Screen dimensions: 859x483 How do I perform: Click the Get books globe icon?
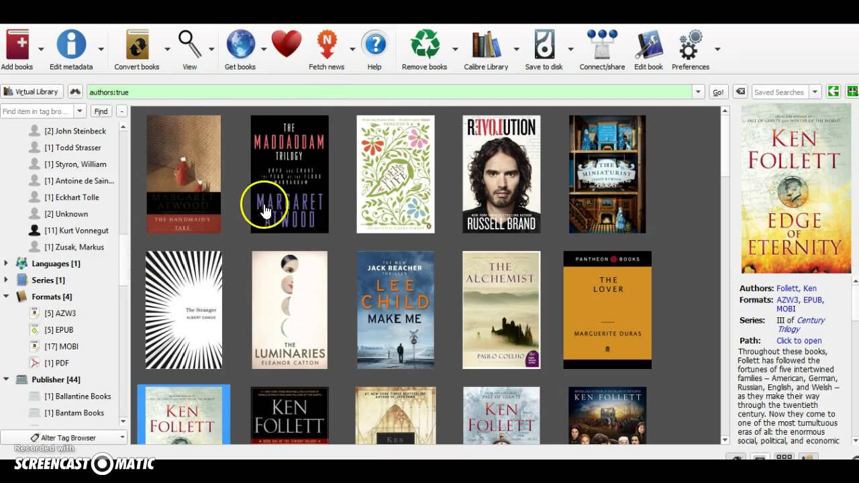(x=241, y=42)
